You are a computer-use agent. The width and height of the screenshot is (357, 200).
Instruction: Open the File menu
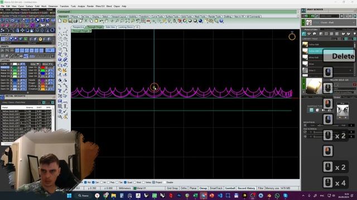click(2, 6)
